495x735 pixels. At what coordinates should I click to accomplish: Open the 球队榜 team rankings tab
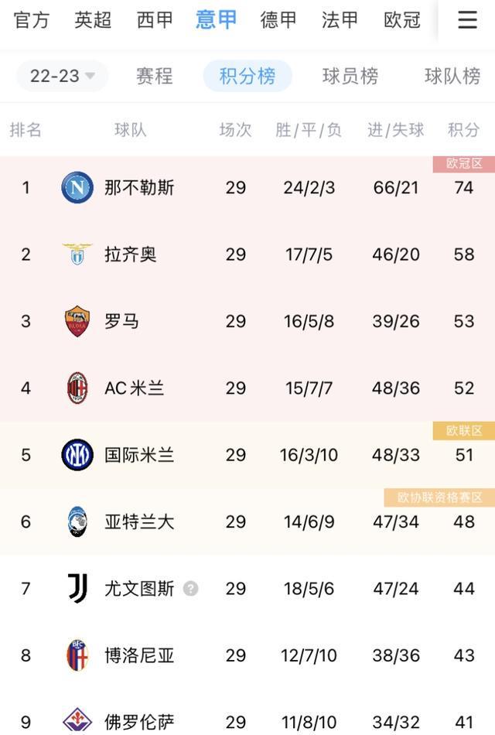[x=452, y=77]
